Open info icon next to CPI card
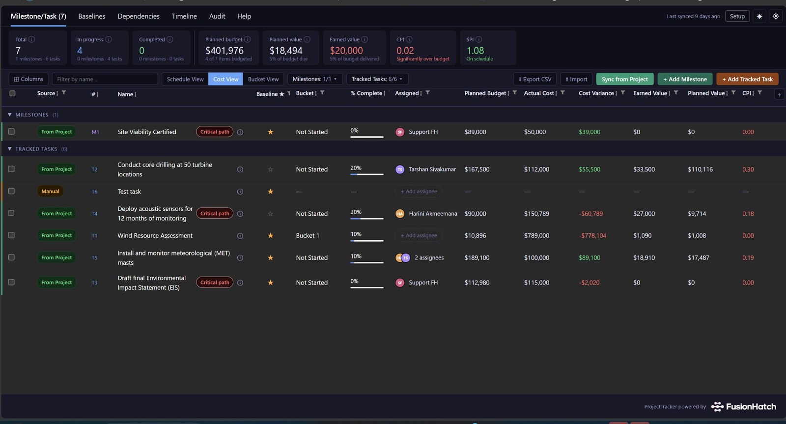This screenshot has height=424, width=786. pos(409,39)
